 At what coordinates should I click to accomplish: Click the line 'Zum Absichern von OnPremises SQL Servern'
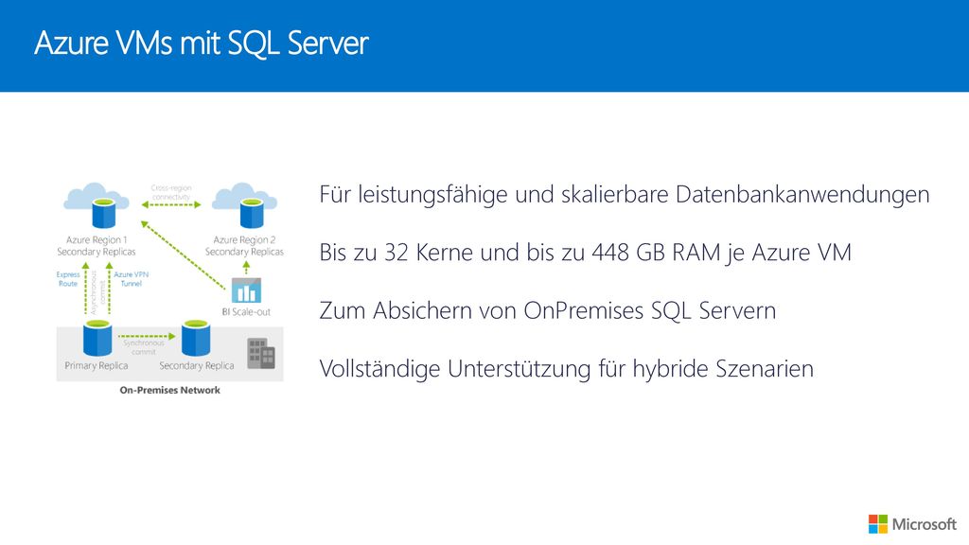(x=548, y=310)
